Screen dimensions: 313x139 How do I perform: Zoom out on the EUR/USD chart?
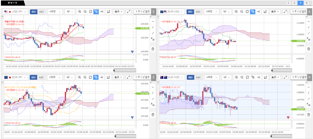241,12
